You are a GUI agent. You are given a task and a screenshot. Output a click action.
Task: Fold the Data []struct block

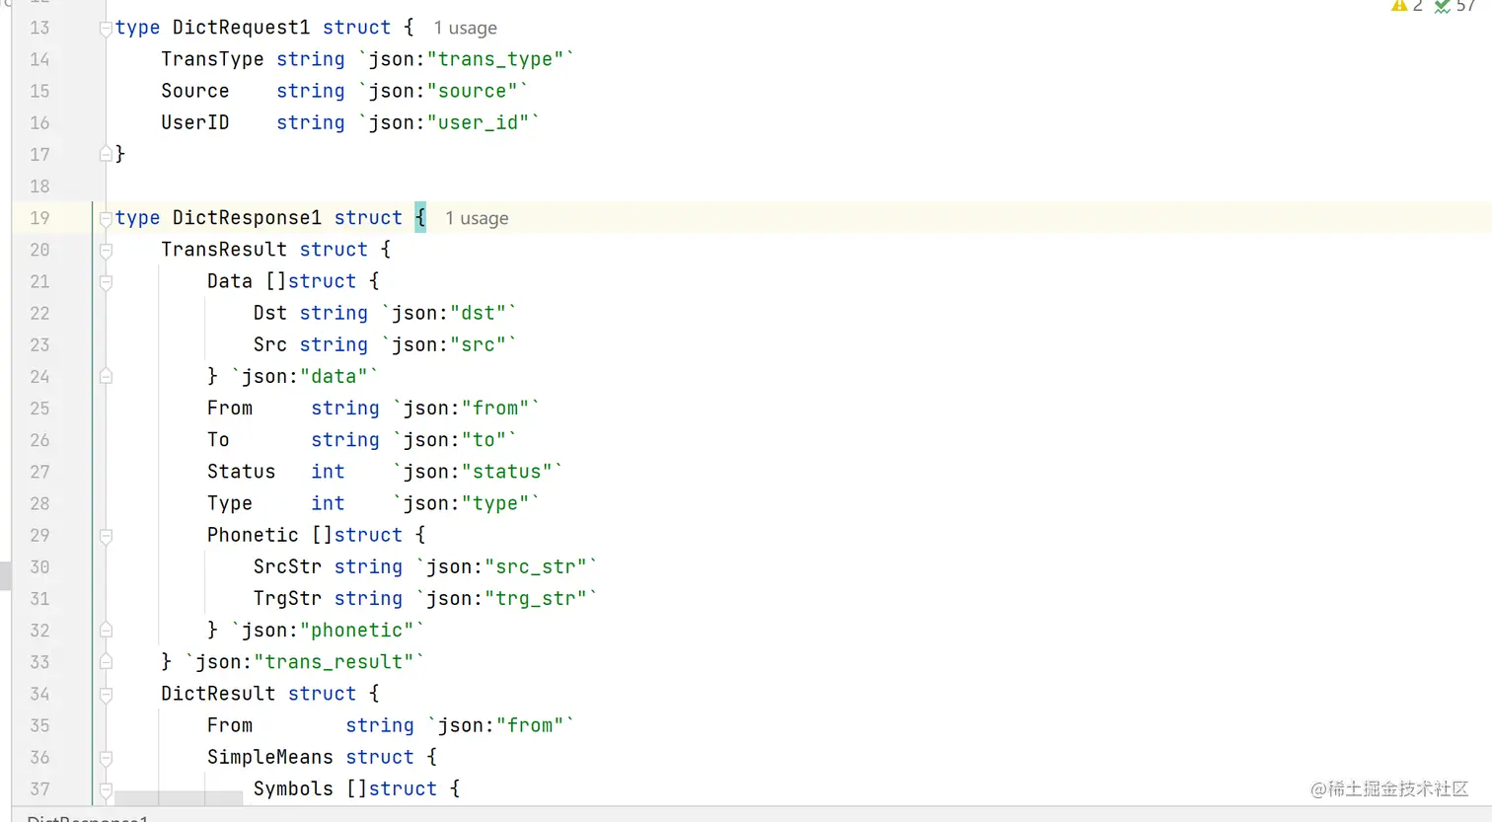(106, 282)
